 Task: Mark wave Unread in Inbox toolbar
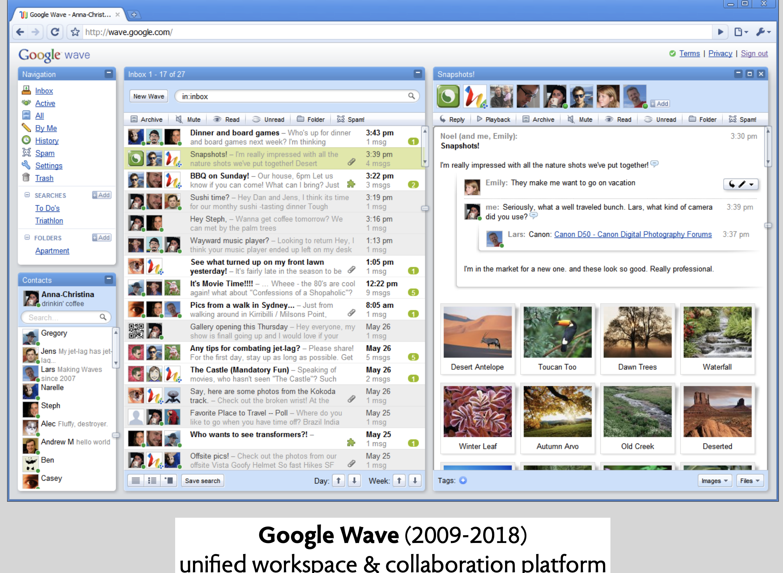pos(268,119)
